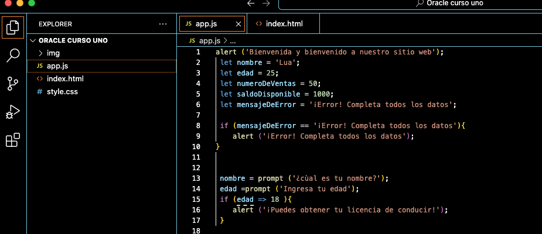Click variable numeroDeVentas on line 4
This screenshot has height=234, width=542.
click(266, 84)
